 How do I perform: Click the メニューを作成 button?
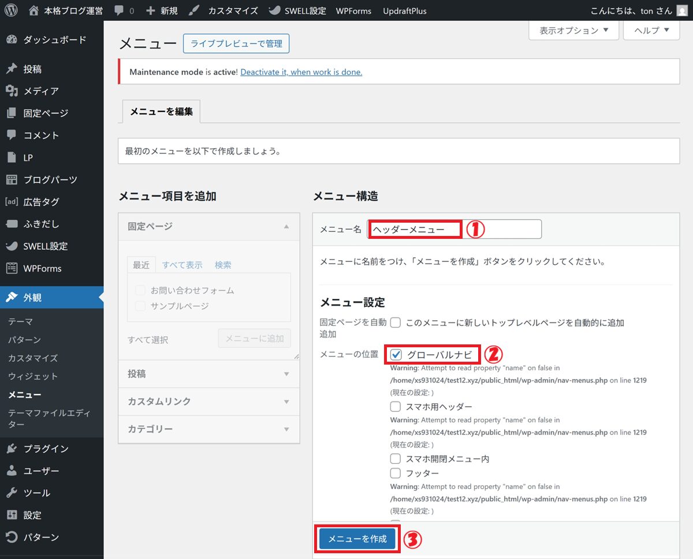coord(357,539)
